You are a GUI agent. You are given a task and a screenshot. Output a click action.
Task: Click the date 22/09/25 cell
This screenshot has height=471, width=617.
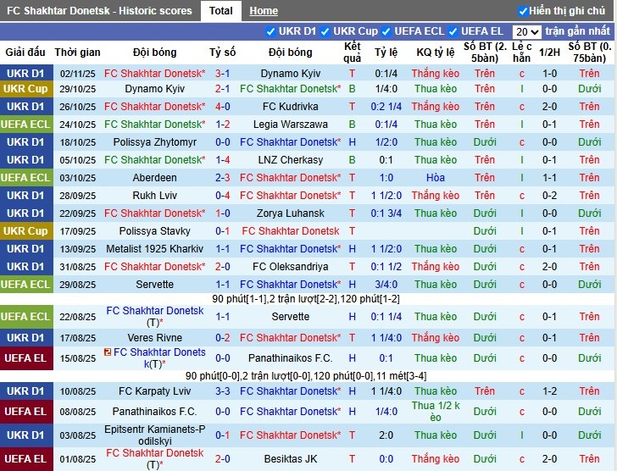77,213
